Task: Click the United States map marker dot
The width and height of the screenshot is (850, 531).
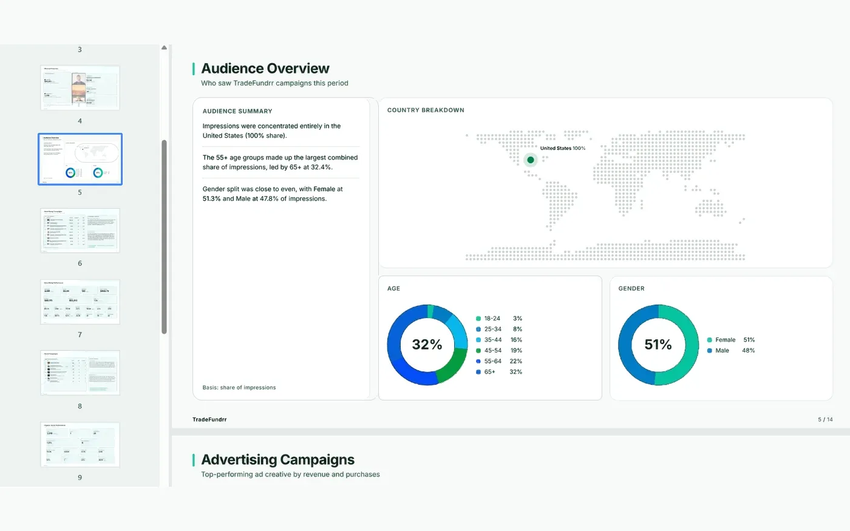Action: [531, 160]
